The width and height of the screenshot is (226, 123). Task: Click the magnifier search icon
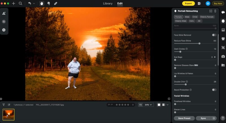[20, 3]
